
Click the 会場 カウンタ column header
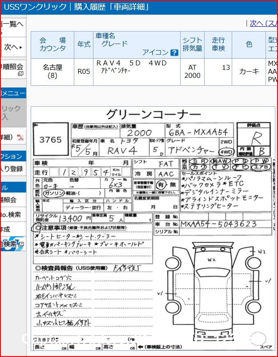(52, 44)
